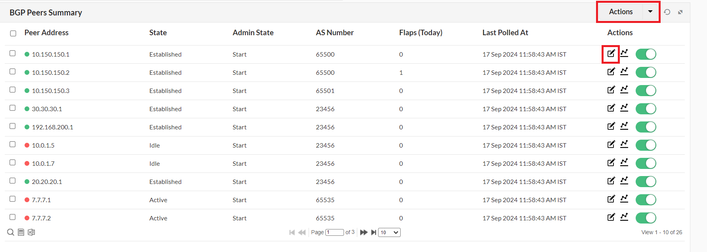This screenshot has width=707, height=252.
Task: Edit peer 7.7.7.2 using its pencil icon
Action: [611, 217]
